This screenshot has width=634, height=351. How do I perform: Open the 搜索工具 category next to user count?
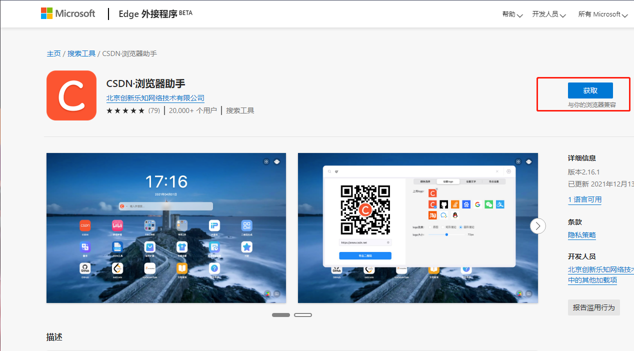[x=240, y=110]
